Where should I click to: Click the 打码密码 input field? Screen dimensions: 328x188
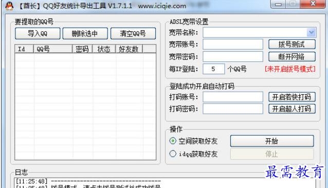pyautogui.click(x=233, y=109)
